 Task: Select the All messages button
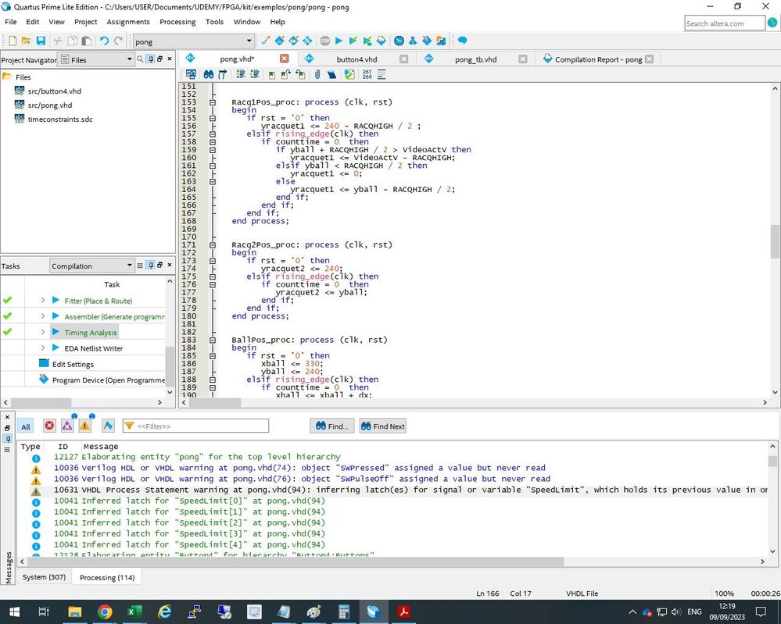(26, 426)
